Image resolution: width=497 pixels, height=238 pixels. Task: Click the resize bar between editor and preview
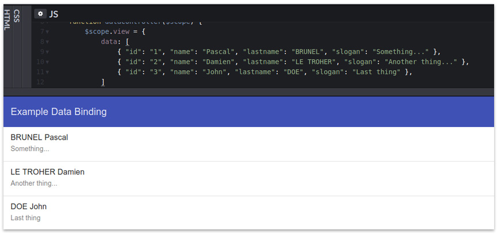(248, 92)
